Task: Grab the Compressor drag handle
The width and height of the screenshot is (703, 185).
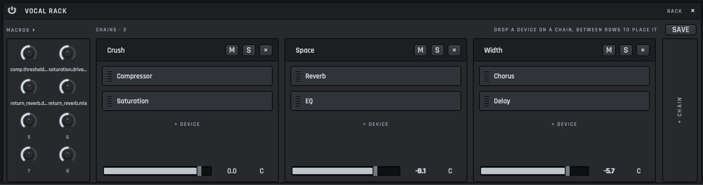Action: pos(110,76)
